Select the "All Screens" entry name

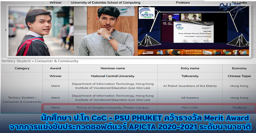(190, 98)
